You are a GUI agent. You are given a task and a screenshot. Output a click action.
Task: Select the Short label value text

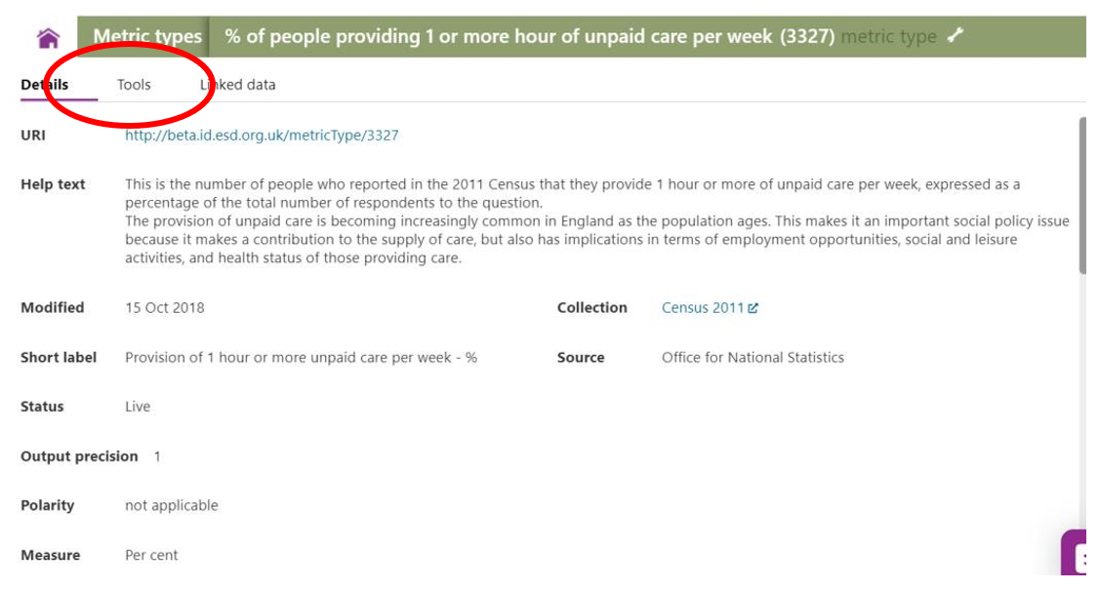click(301, 357)
